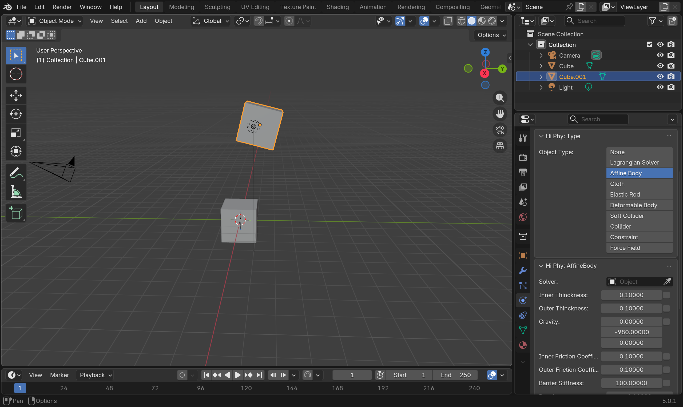Screen dimensions: 683x407
Task: Click the Add Cube tool icon
Action: click(x=16, y=213)
